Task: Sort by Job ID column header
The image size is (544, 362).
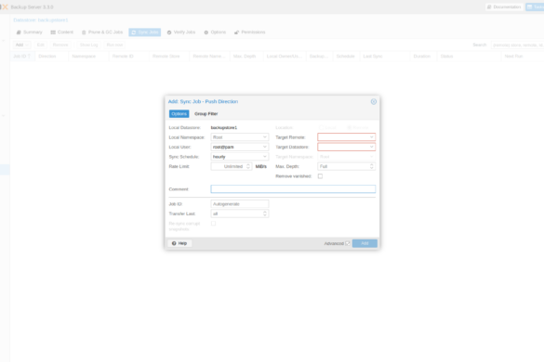Action: [x=22, y=56]
